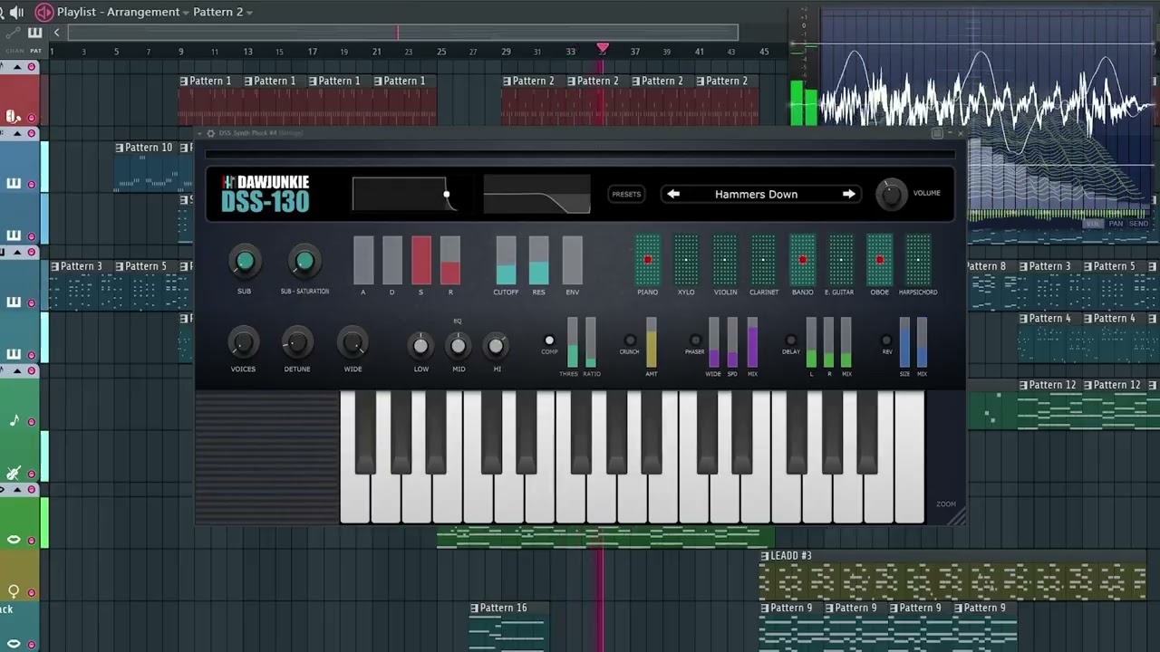1160x652 pixels.
Task: Click the back arrow beside the scrollbar
Action: coord(56,33)
